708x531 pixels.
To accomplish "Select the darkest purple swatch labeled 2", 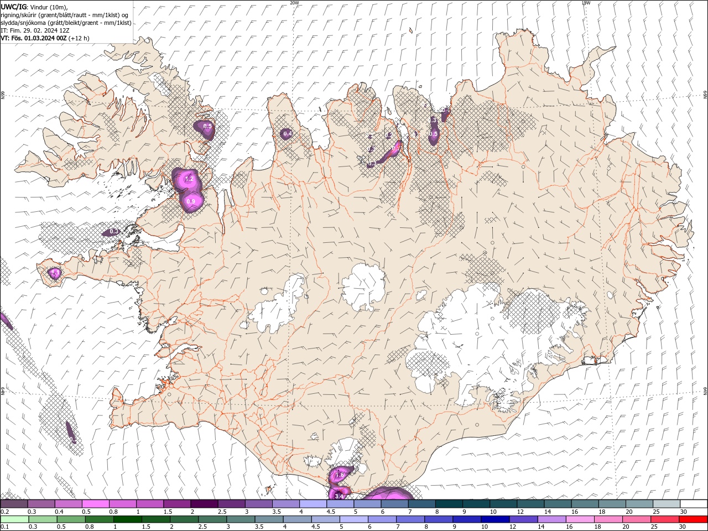I will coord(204,504).
